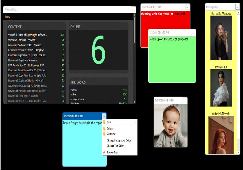The image size is (243, 170).
Task: Click Rafaella Mendes portrait photo
Action: point(221,38)
